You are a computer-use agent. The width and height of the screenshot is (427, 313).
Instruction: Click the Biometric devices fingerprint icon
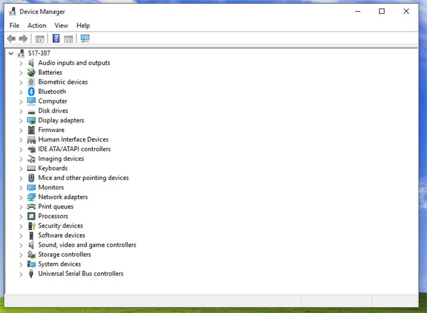[x=31, y=82]
